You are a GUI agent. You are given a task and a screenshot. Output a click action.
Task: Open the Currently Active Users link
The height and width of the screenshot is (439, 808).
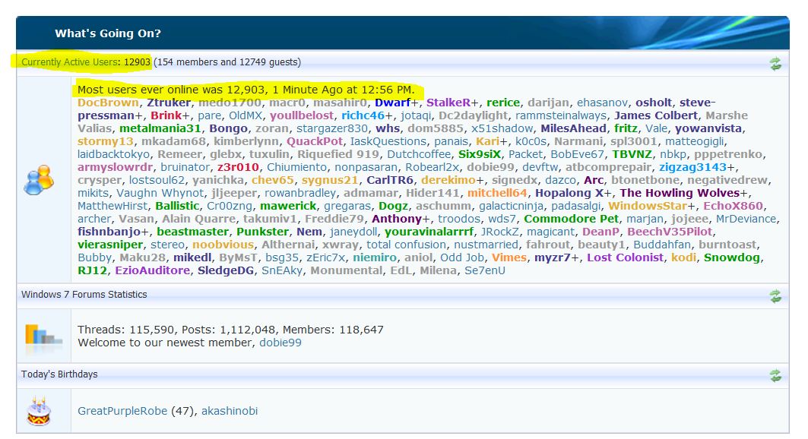[70, 62]
